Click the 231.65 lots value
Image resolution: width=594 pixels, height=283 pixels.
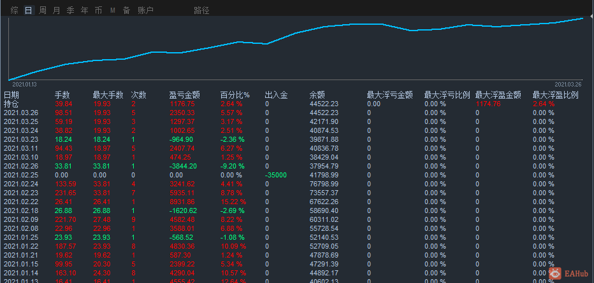[x=65, y=193]
